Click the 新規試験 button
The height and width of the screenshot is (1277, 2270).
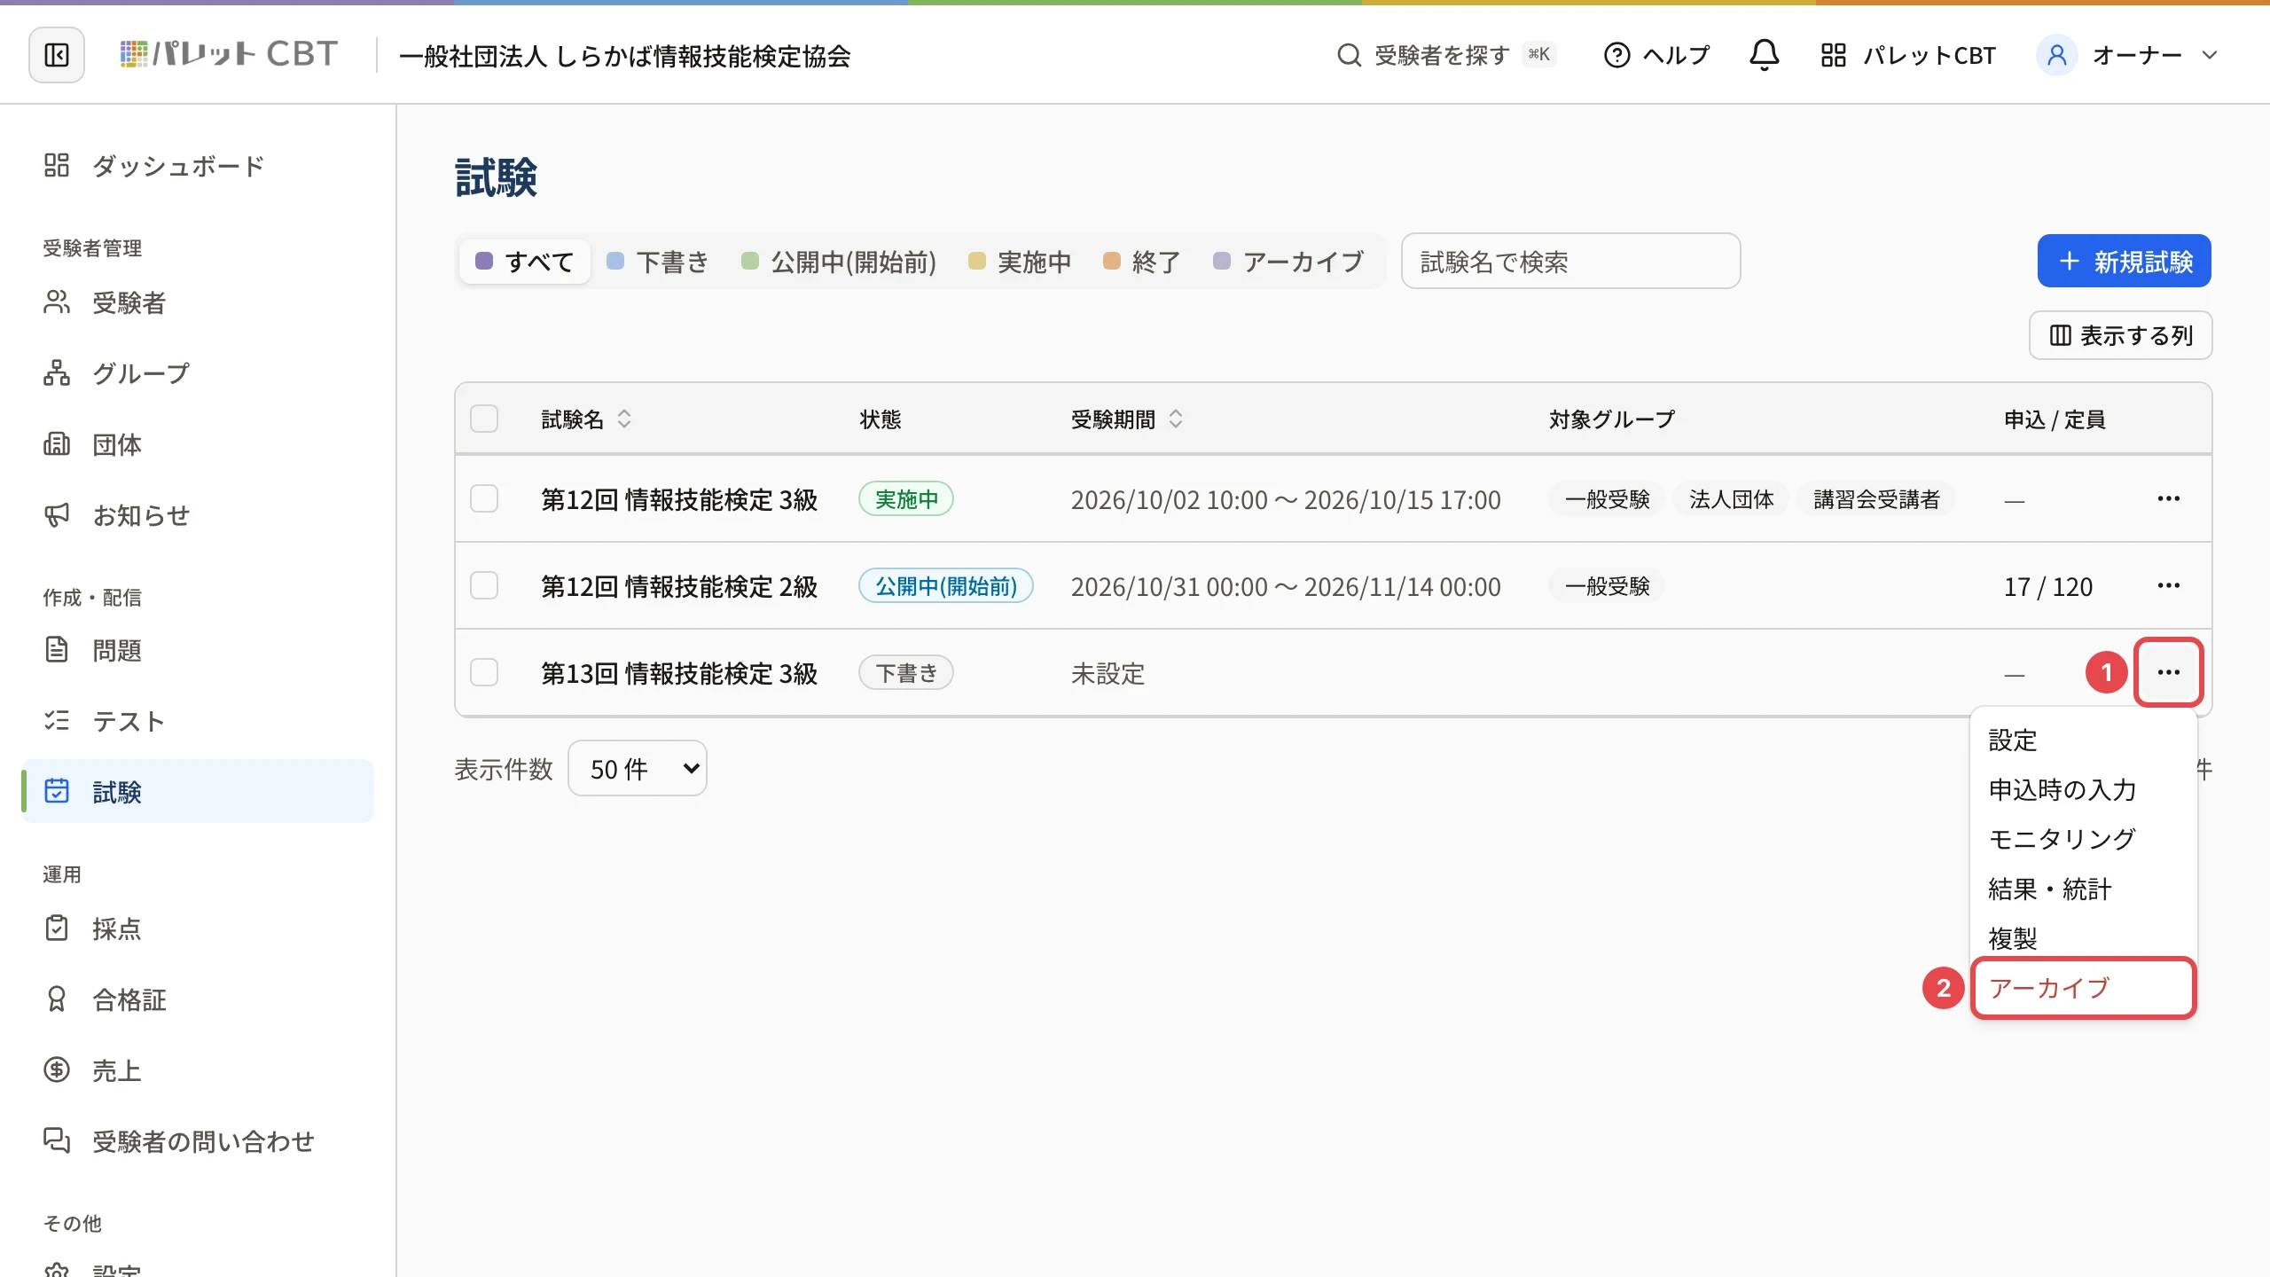(x=2124, y=262)
